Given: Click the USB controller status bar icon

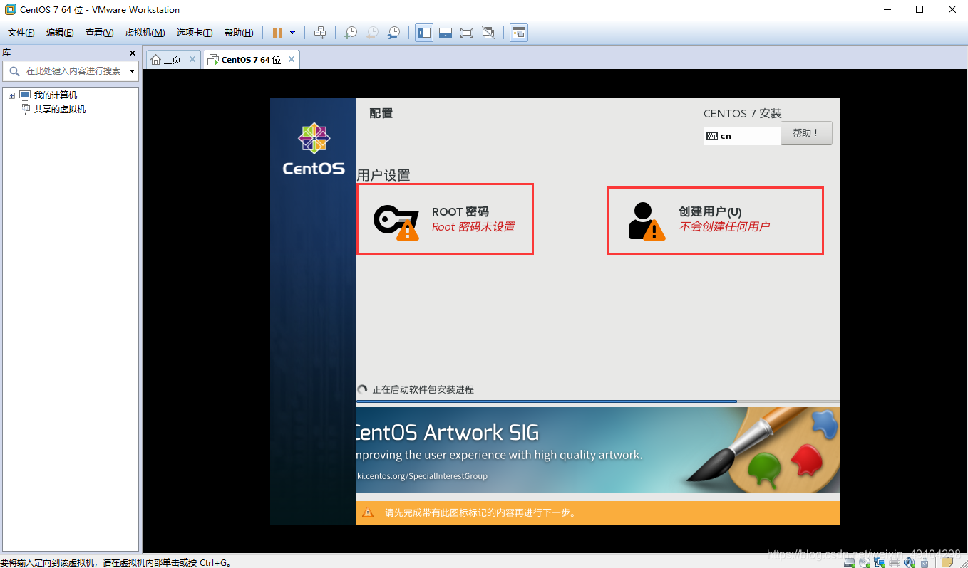Looking at the screenshot, I should pos(925,563).
